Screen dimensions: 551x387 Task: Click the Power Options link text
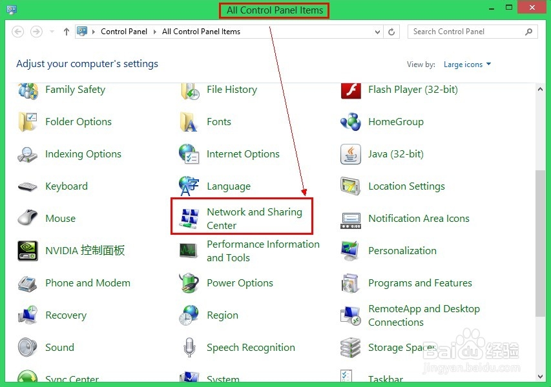(x=240, y=283)
